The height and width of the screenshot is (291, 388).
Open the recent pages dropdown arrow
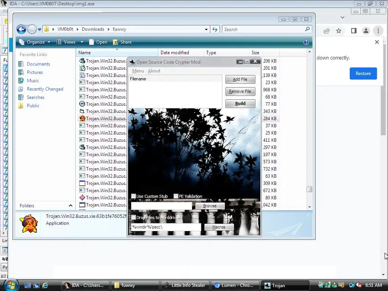coord(39,30)
